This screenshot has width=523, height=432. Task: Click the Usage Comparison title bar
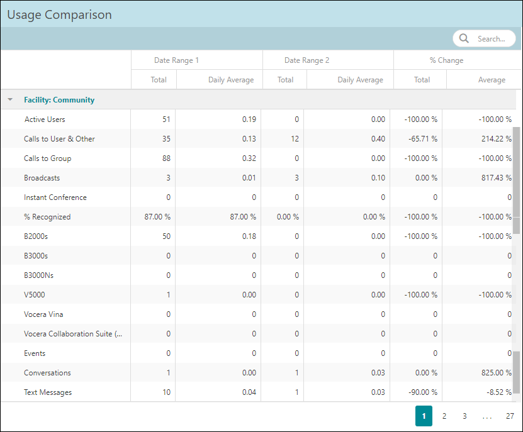(x=59, y=14)
